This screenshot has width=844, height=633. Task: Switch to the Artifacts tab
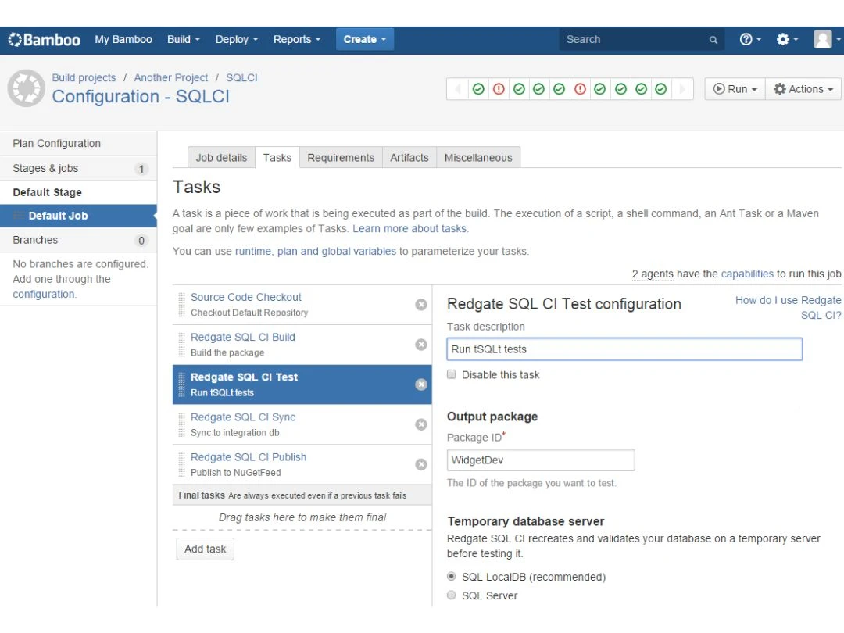[409, 158]
